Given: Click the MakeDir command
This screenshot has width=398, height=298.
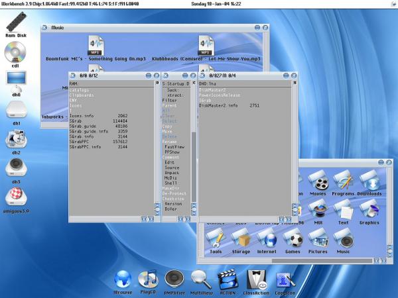Looking at the screenshot, I should coord(170,188).
